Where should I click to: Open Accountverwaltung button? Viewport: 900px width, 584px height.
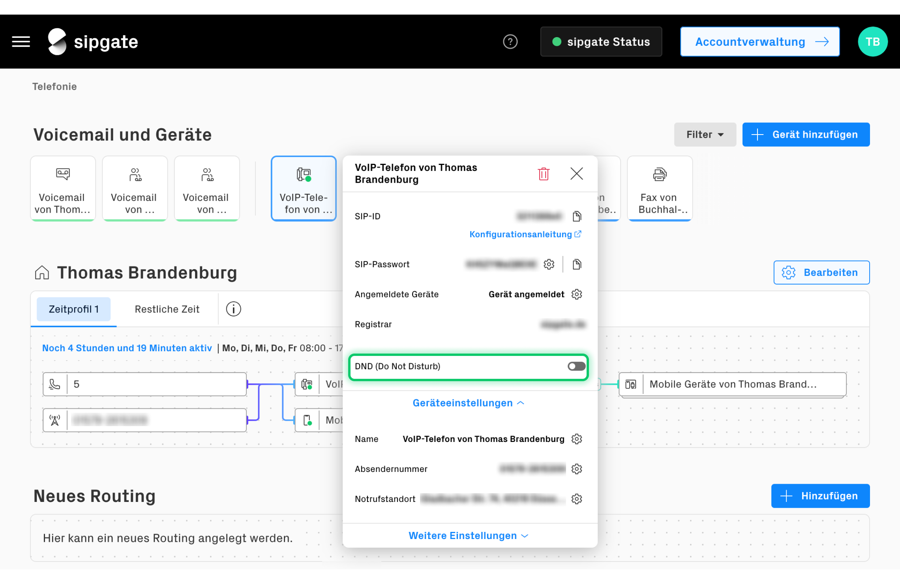pos(759,42)
